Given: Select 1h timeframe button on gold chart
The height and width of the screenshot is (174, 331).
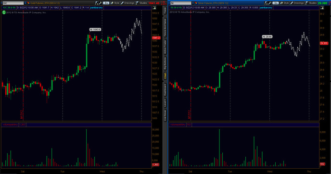Looking at the screenshot, I should coord(106,3).
